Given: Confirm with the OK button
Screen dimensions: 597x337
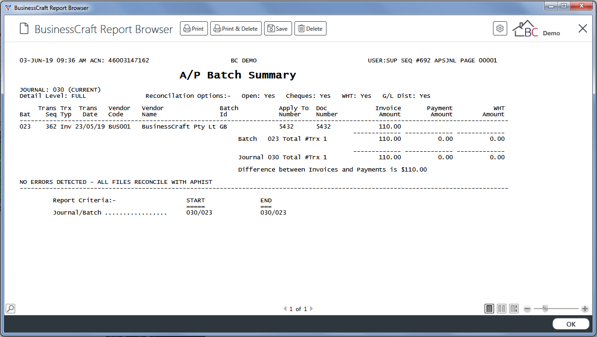Looking at the screenshot, I should pos(571,324).
